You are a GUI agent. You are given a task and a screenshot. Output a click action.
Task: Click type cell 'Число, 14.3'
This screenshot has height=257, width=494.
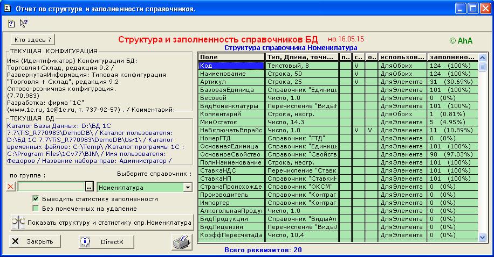click(302, 122)
